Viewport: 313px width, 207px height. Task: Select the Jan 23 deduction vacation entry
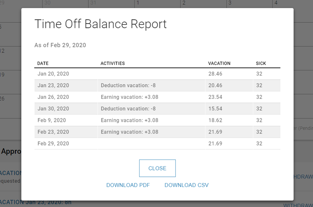pyautogui.click(x=128, y=85)
